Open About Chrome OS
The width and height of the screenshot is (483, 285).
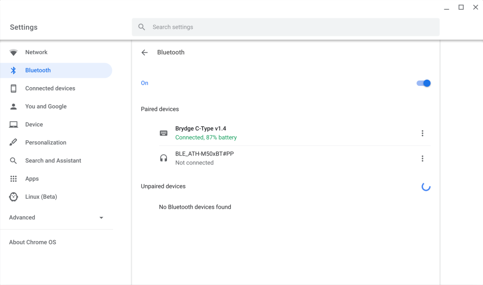(32, 242)
